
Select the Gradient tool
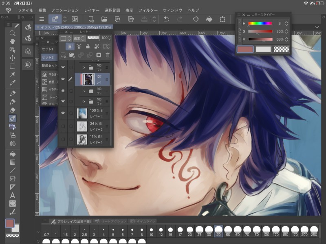[13, 162]
